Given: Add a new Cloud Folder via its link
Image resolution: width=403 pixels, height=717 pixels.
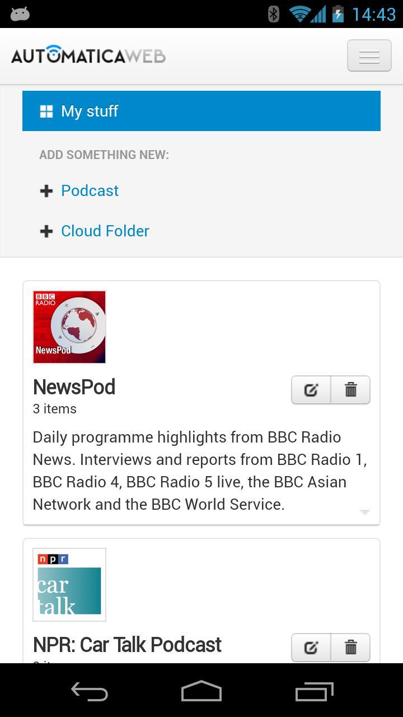Looking at the screenshot, I should click(x=105, y=231).
